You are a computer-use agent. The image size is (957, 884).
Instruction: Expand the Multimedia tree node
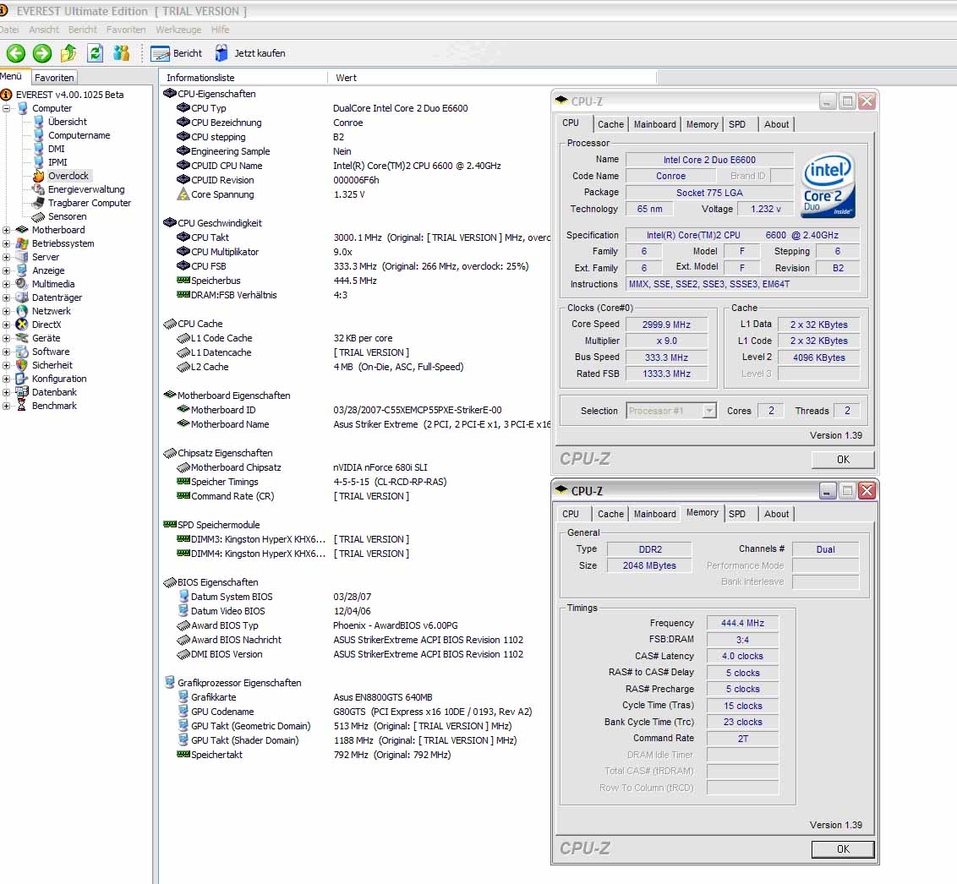pos(6,284)
